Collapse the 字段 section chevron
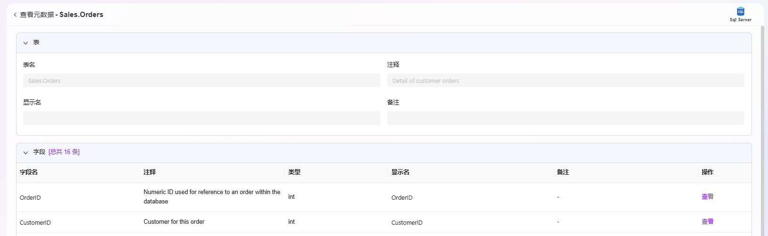 (x=25, y=153)
